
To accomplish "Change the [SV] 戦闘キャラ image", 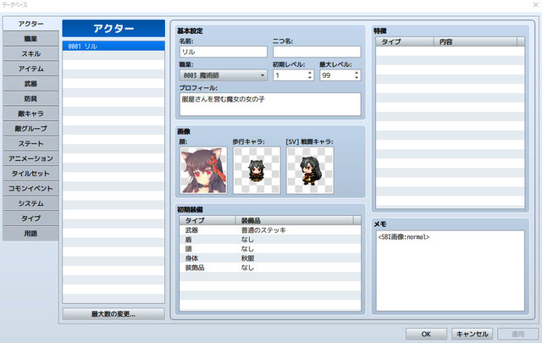I will [x=310, y=170].
